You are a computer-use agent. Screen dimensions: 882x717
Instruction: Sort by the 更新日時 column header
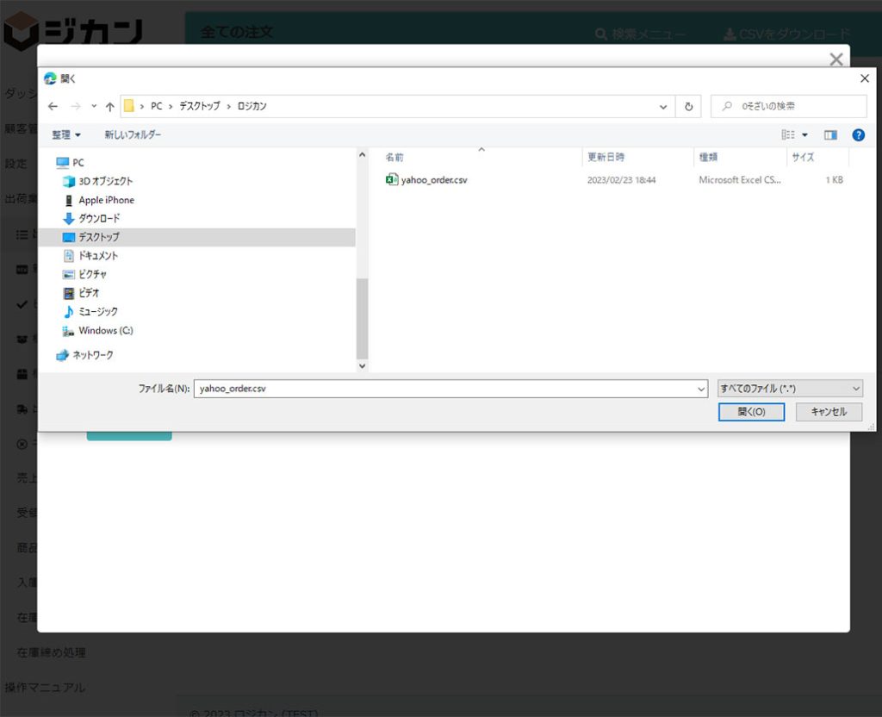(606, 158)
